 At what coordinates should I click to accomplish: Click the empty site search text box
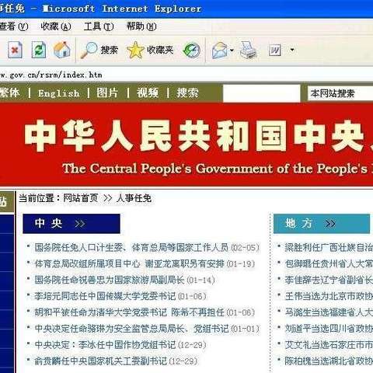pos(261,93)
